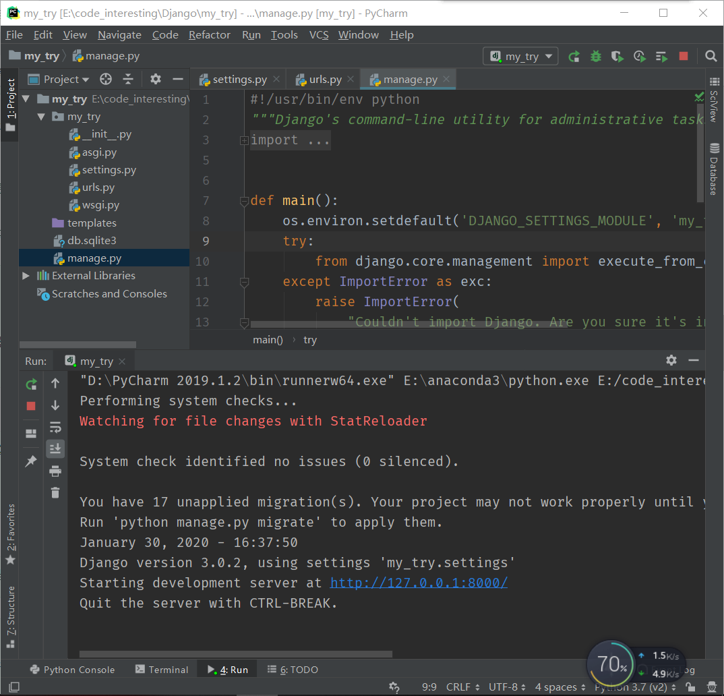Viewport: 724px width, 696px height.
Task: Open the 2: Favorites side tab
Action: tap(11, 534)
